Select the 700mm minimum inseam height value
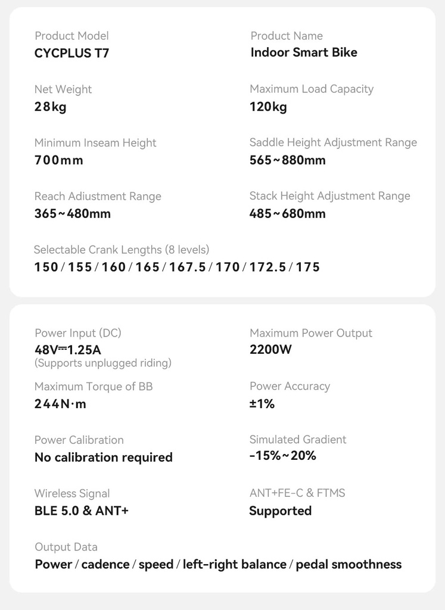The height and width of the screenshot is (610, 445). tap(59, 160)
